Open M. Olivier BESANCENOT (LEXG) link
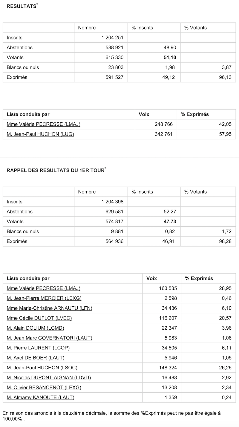This screenshot has width=239, height=427. tap(44, 388)
